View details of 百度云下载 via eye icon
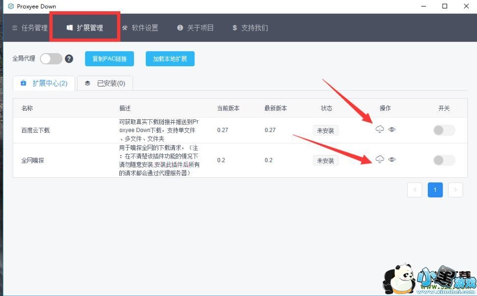 point(392,130)
